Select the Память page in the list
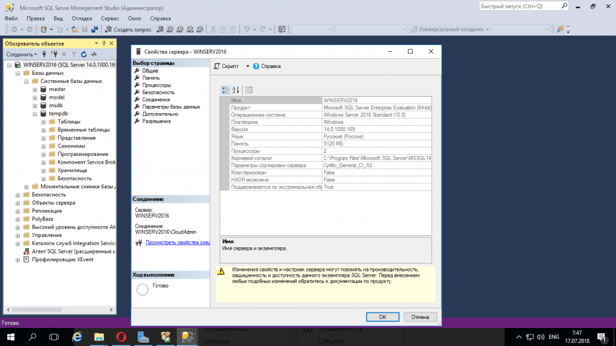The image size is (616, 346). 151,78
